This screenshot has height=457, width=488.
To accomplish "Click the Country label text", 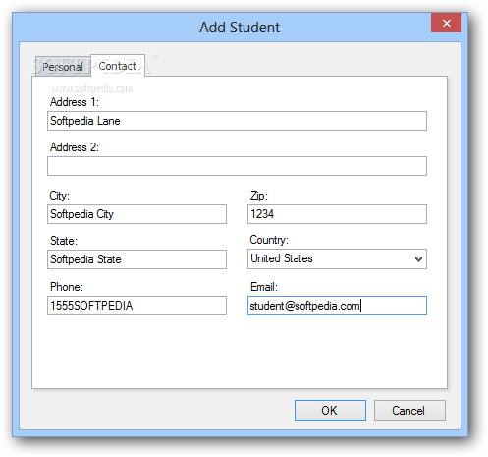I will pos(269,240).
